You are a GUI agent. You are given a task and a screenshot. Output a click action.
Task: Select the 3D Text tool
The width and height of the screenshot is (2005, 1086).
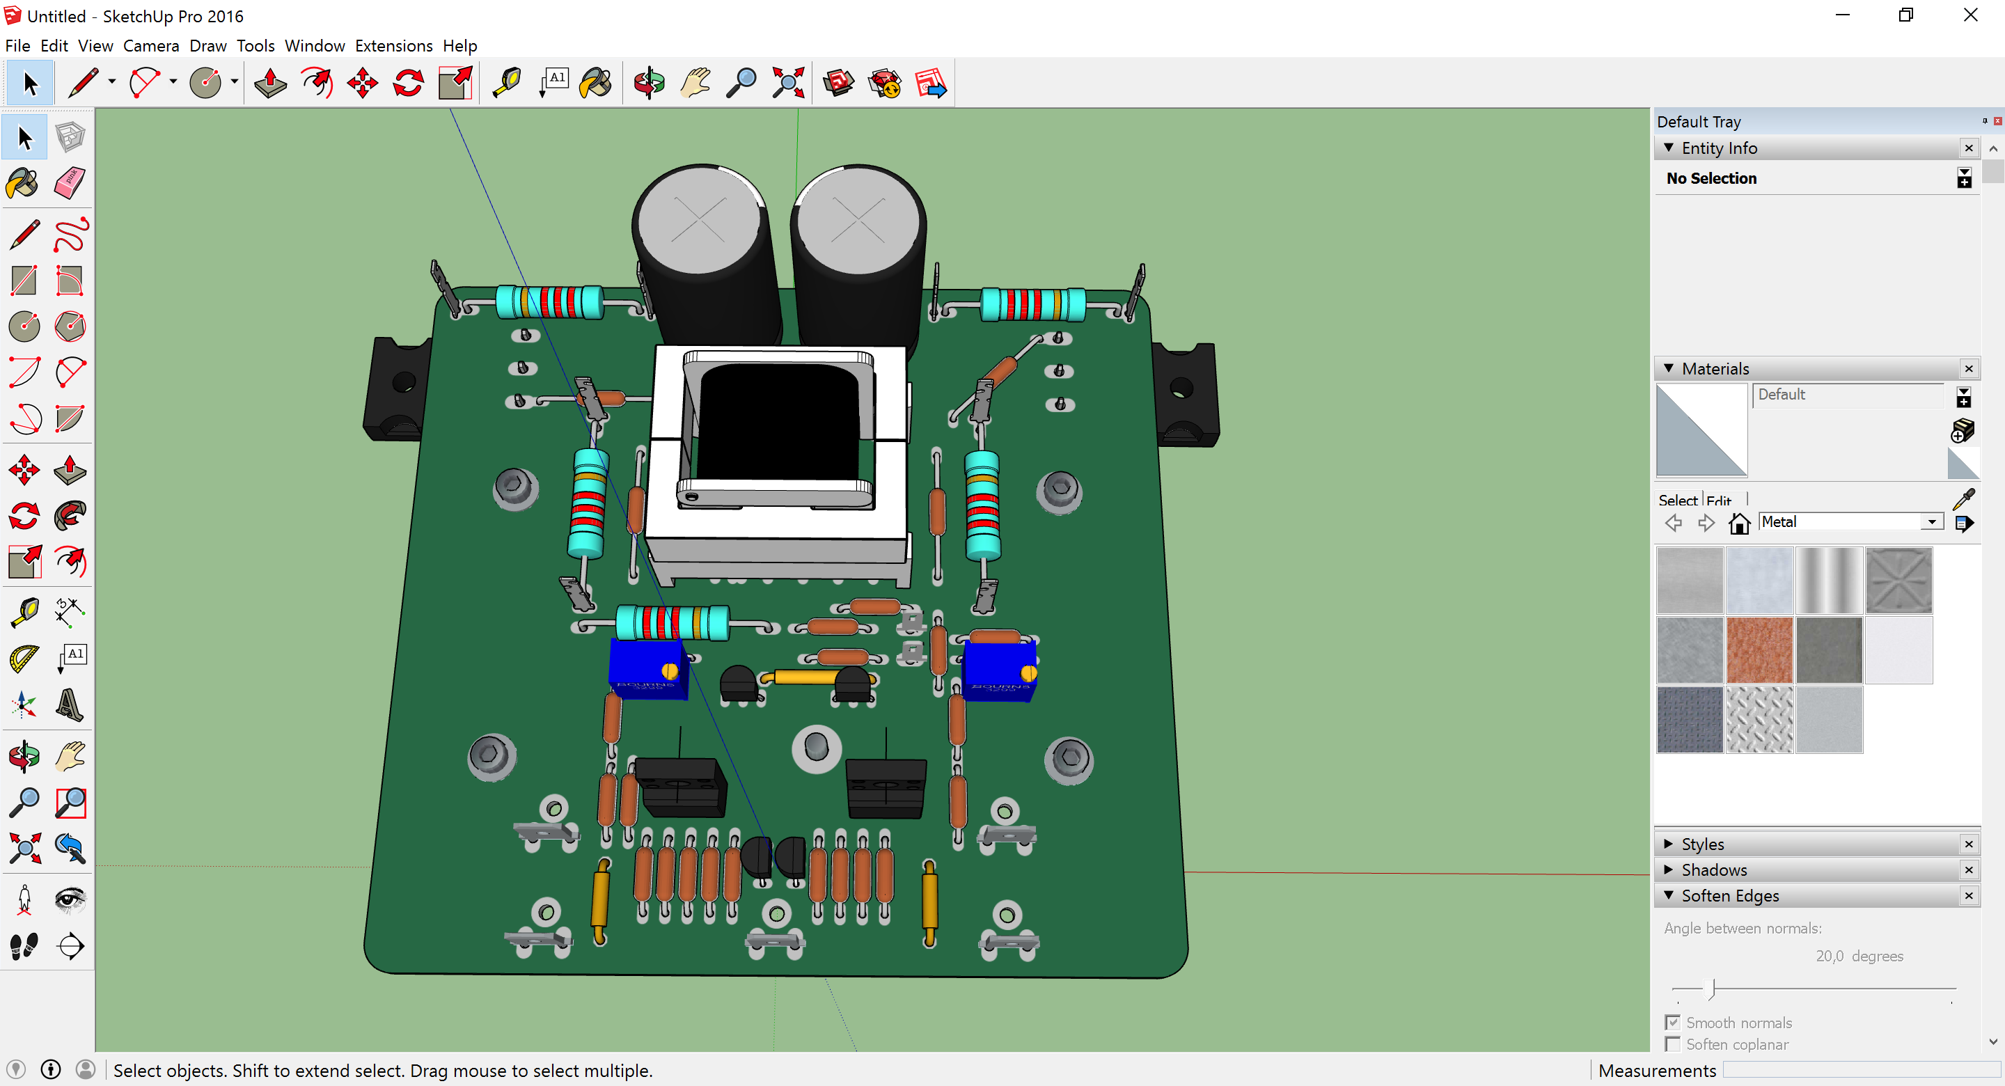coord(70,705)
